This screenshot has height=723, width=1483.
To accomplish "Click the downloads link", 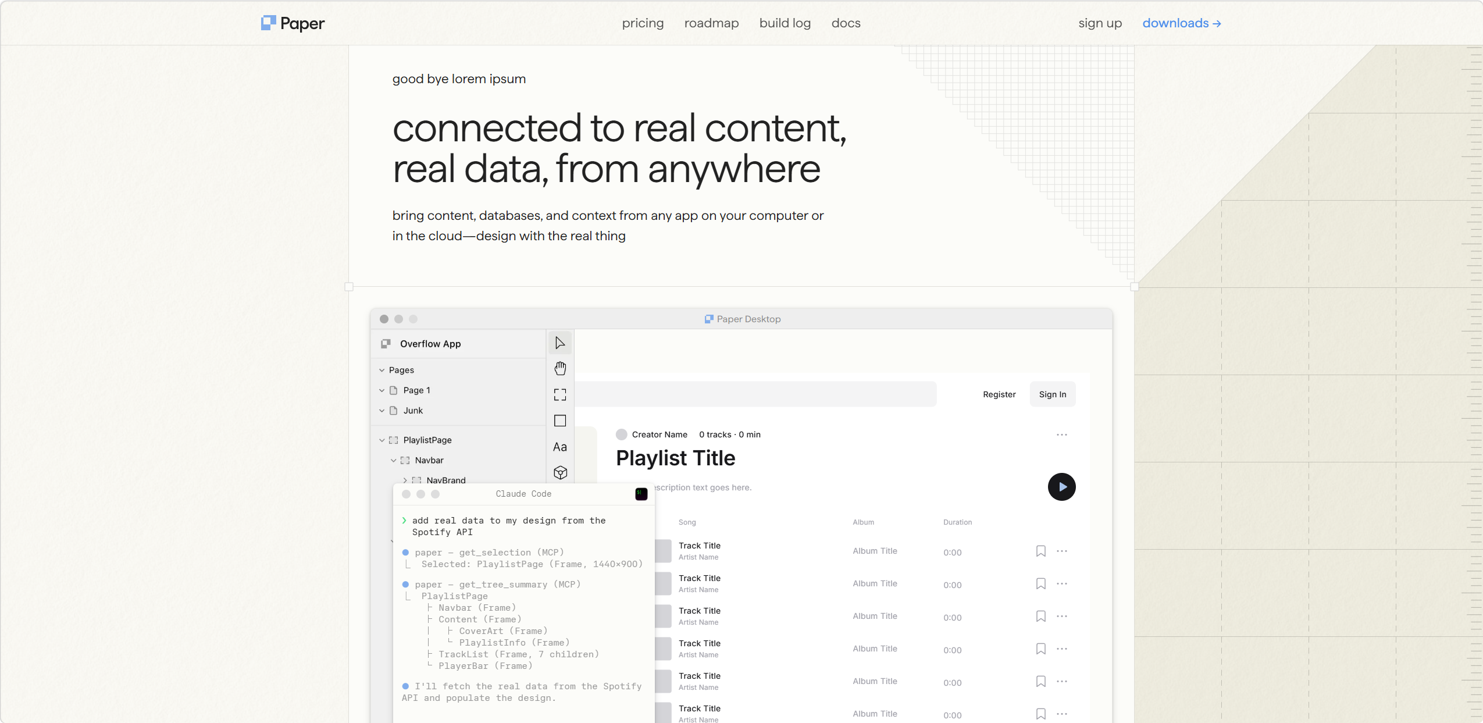I will 1181,23.
